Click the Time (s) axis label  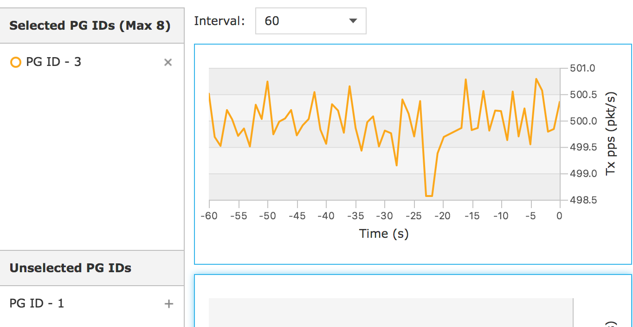(384, 234)
